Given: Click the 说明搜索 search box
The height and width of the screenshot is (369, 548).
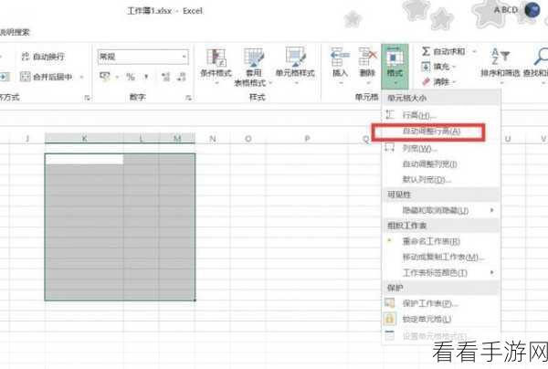Looking at the screenshot, I should pyautogui.click(x=15, y=32).
